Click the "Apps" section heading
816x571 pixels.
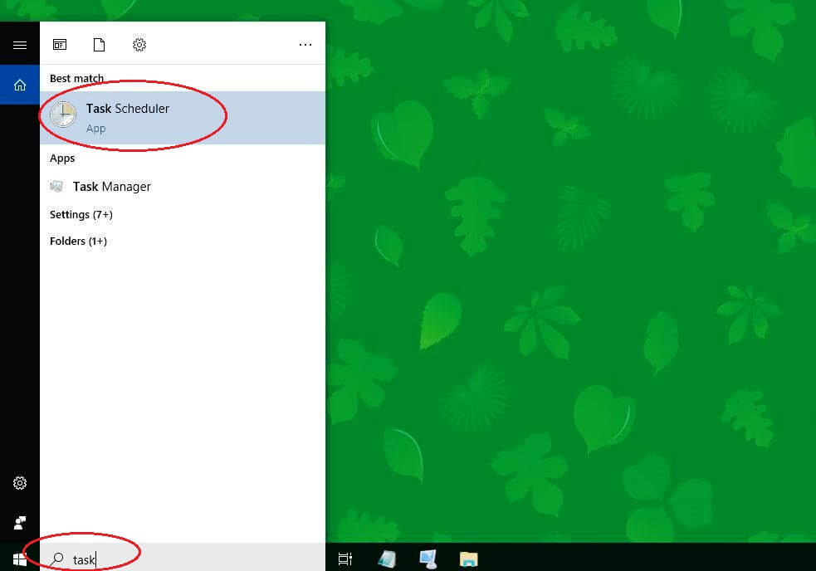pos(62,159)
